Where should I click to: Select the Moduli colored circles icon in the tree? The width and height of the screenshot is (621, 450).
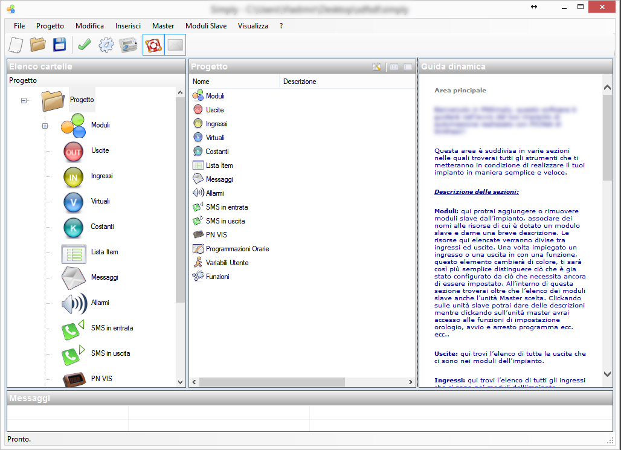tap(73, 126)
